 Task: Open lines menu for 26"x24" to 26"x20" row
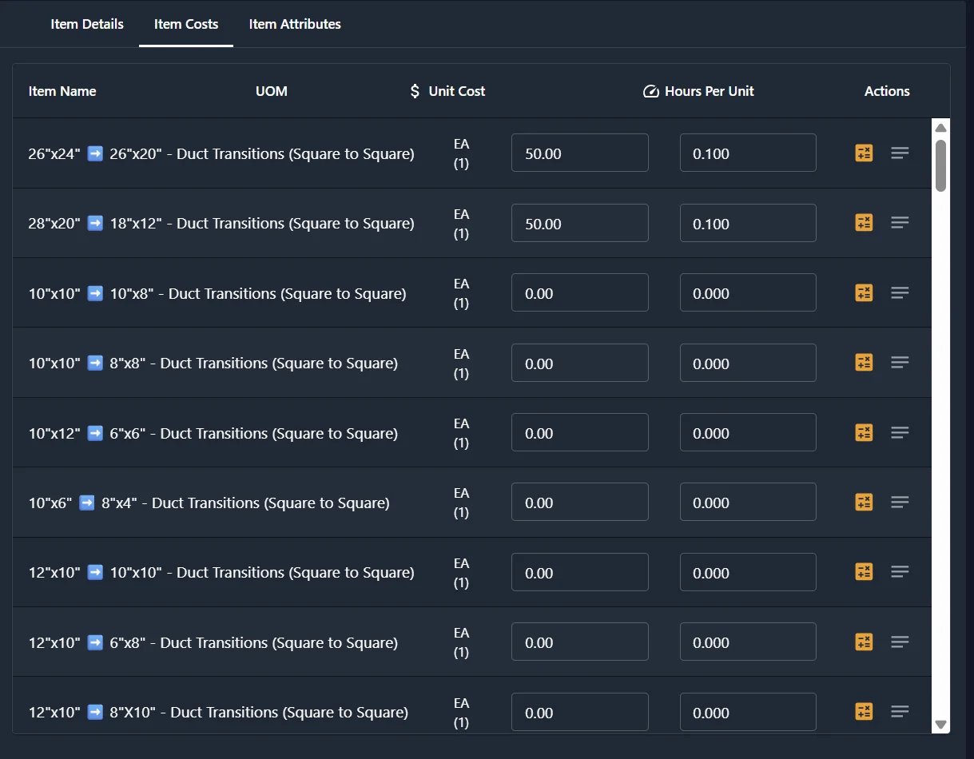(900, 153)
